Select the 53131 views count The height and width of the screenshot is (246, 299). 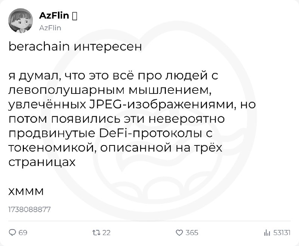tap(282, 233)
